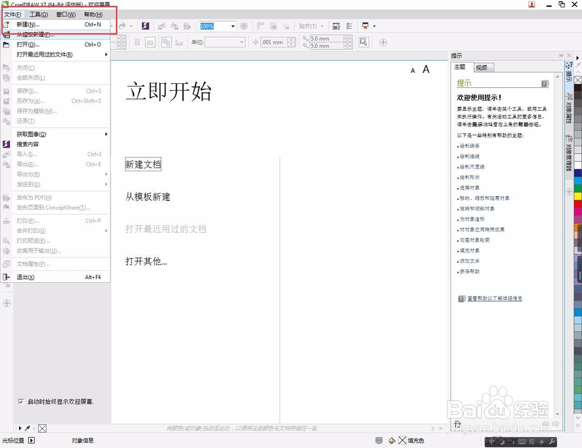Click the redo arrow icon in toolbar

coord(122,26)
